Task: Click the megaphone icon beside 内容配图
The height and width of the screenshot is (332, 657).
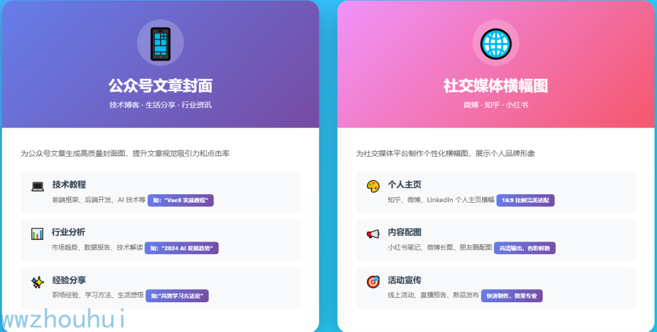Action: pos(373,234)
